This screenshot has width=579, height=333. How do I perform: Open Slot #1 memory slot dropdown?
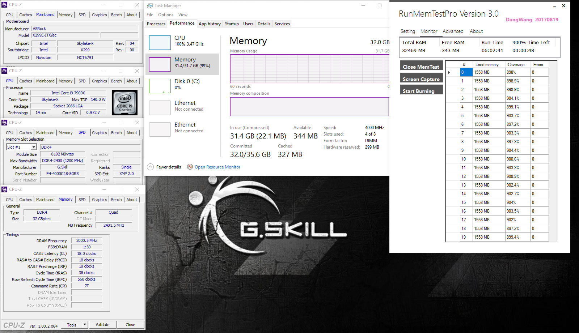point(34,147)
